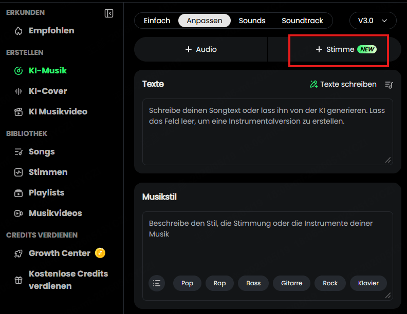Open Empfohlen in the sidebar
Viewport: 407px width, 314px height.
(x=51, y=31)
